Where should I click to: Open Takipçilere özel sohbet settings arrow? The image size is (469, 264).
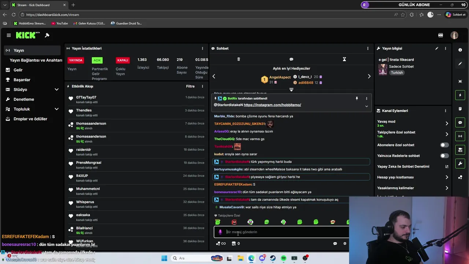[x=447, y=134]
